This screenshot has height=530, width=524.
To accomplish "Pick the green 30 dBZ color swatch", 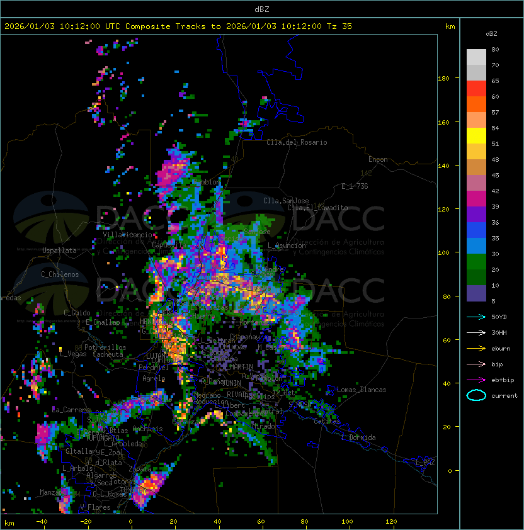I will pos(476,262).
